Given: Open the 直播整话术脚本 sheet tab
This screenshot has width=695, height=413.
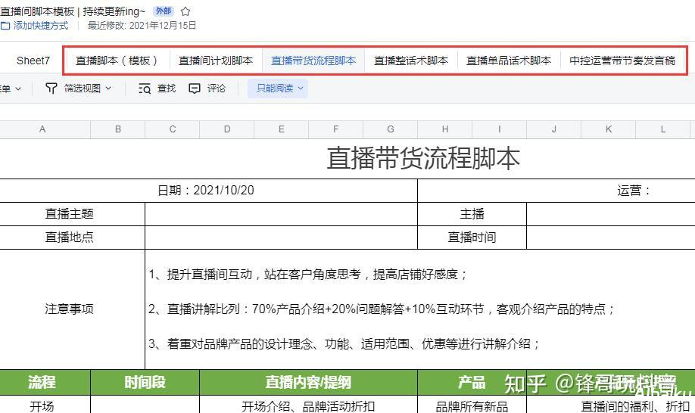Looking at the screenshot, I should point(411,61).
